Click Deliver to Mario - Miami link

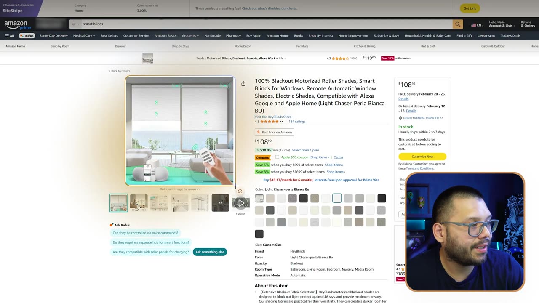[x=423, y=118]
